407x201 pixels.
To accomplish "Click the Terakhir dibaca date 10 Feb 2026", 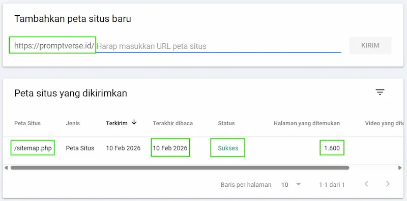I will tap(170, 148).
